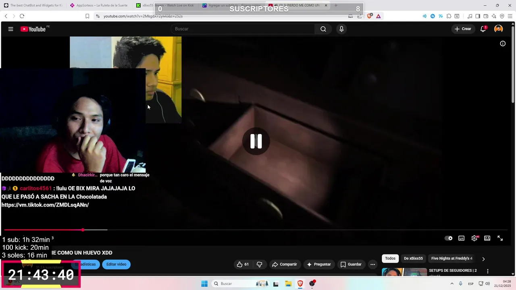Open File Explorer from taskbar
This screenshot has height=290, width=516.
point(288,284)
